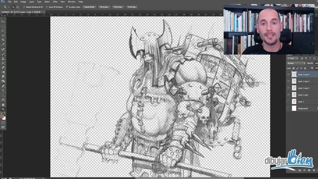This screenshot has width=318, height=179.
Task: Show the Background layer
Action: point(288,108)
